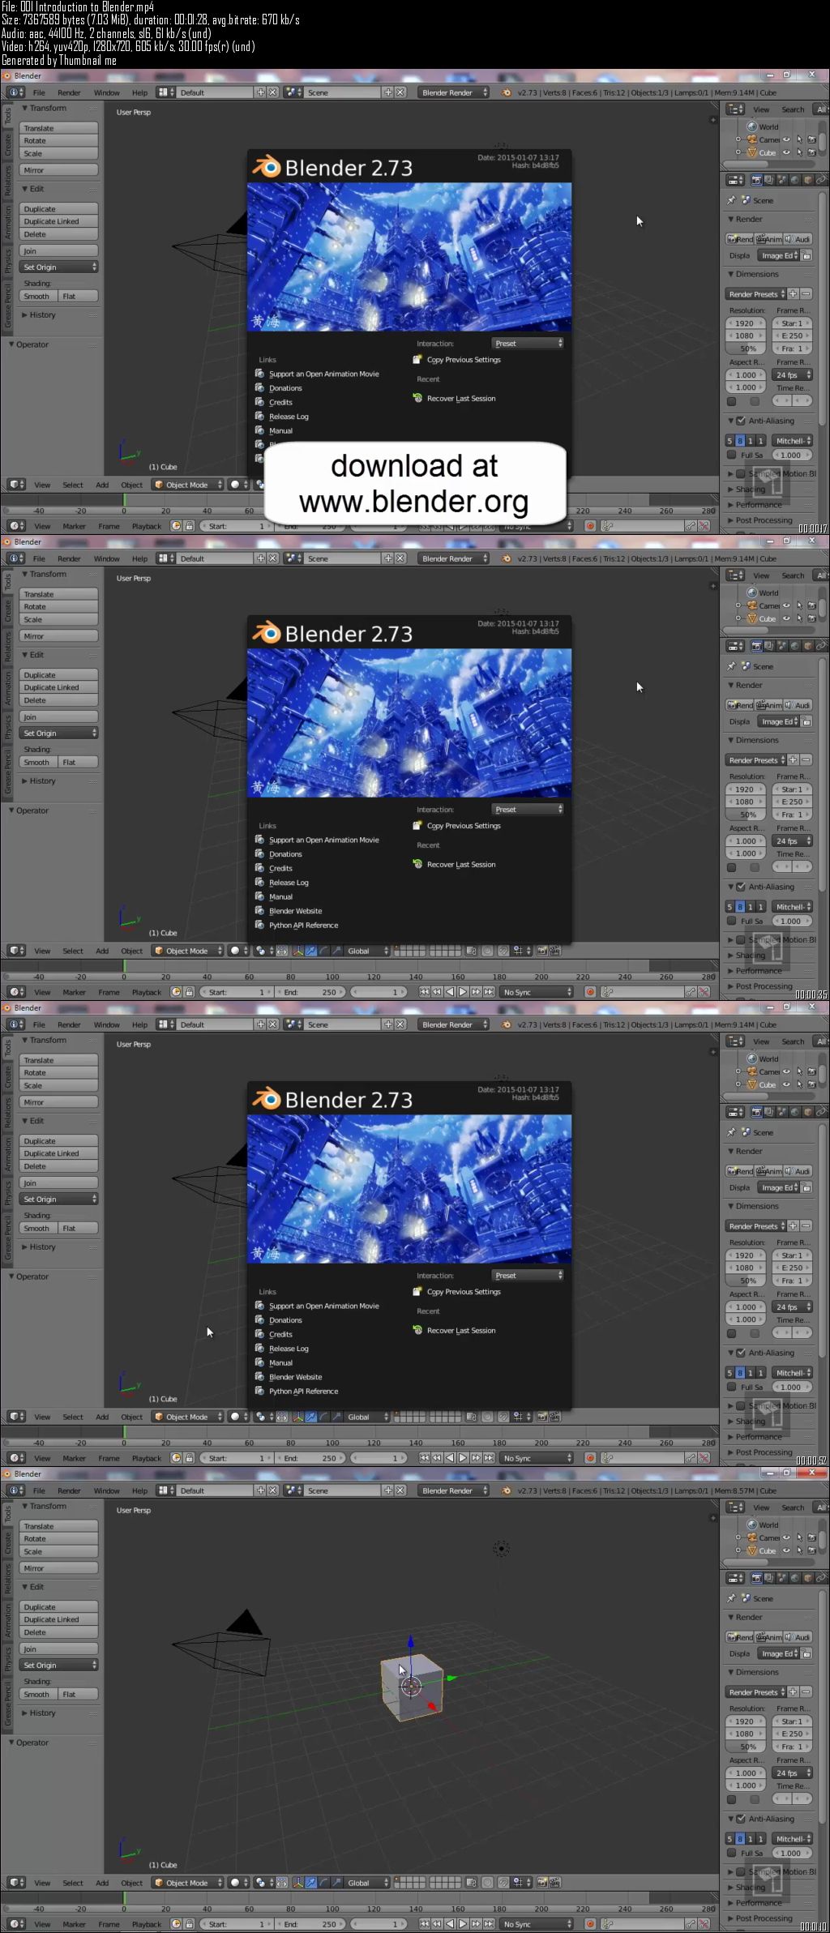Open Help menu in third frame

(x=139, y=1024)
